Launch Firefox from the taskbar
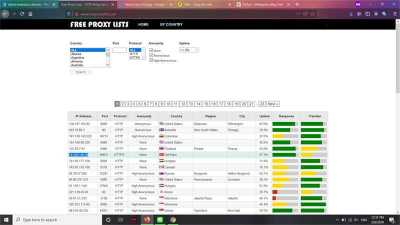The image size is (400, 225). pyautogui.click(x=147, y=219)
